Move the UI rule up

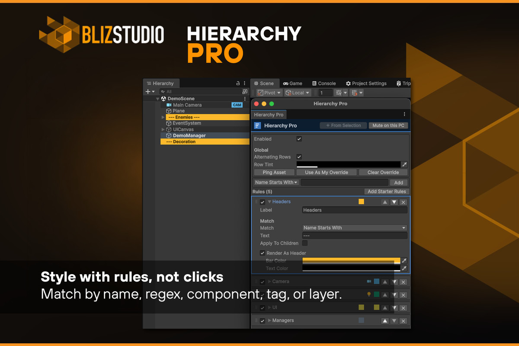[x=385, y=308]
